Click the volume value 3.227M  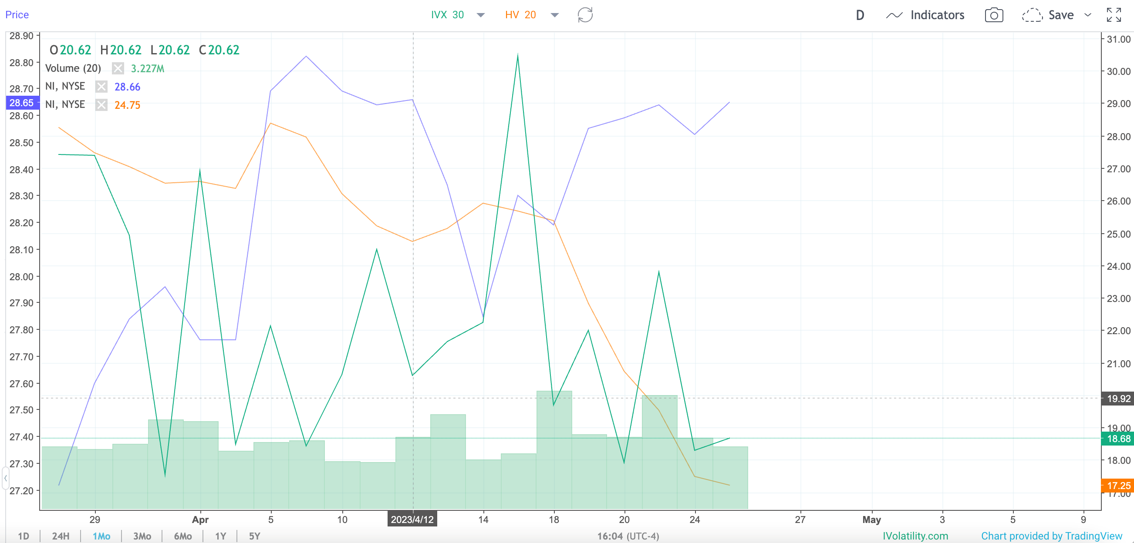point(148,69)
